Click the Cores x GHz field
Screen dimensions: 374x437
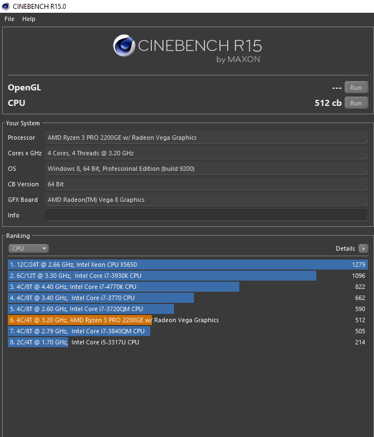pos(206,153)
